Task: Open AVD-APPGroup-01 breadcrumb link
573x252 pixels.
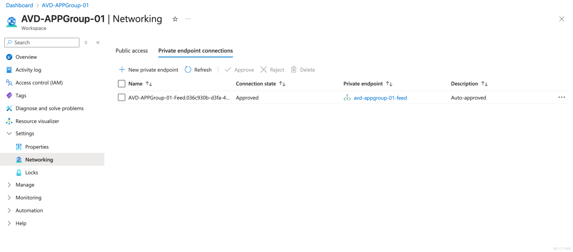Action: click(65, 5)
